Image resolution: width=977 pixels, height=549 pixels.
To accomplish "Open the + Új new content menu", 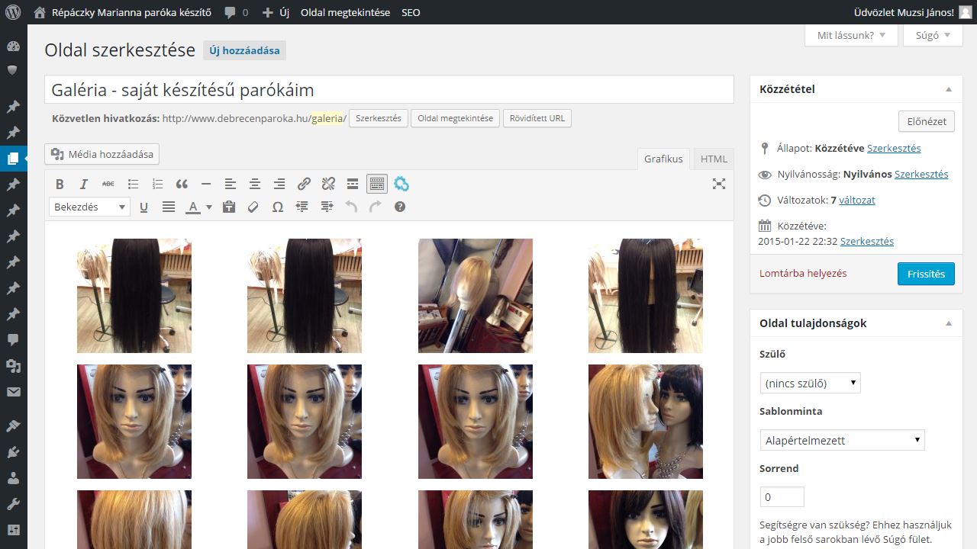I will tap(276, 12).
